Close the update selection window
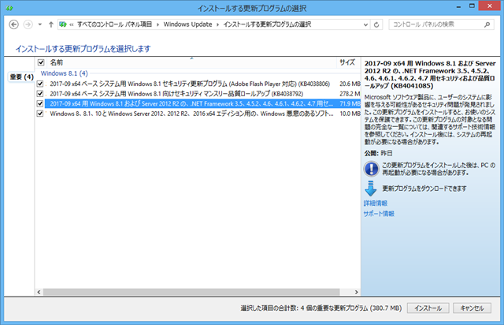504x325 pixels. point(490,6)
